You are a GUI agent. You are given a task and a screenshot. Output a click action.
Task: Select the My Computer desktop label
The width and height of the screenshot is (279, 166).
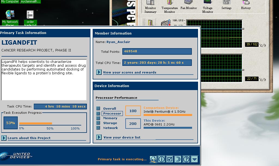[x=10, y=2]
